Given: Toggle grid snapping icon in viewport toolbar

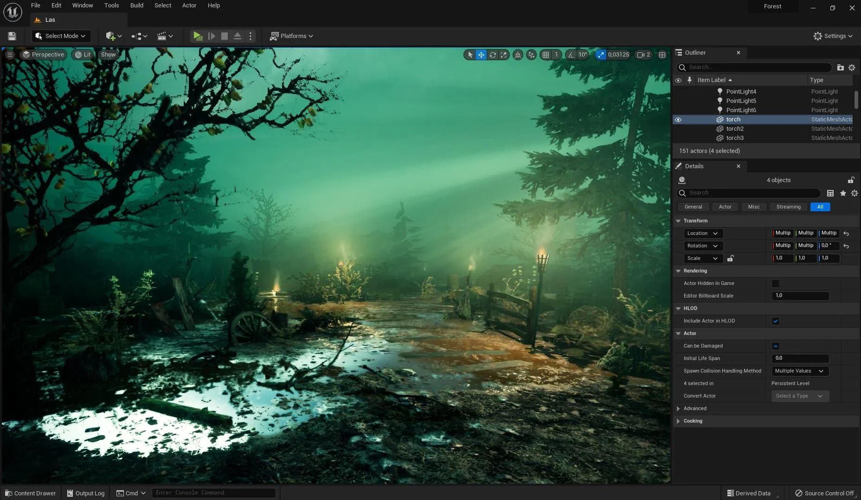Looking at the screenshot, I should click(546, 55).
